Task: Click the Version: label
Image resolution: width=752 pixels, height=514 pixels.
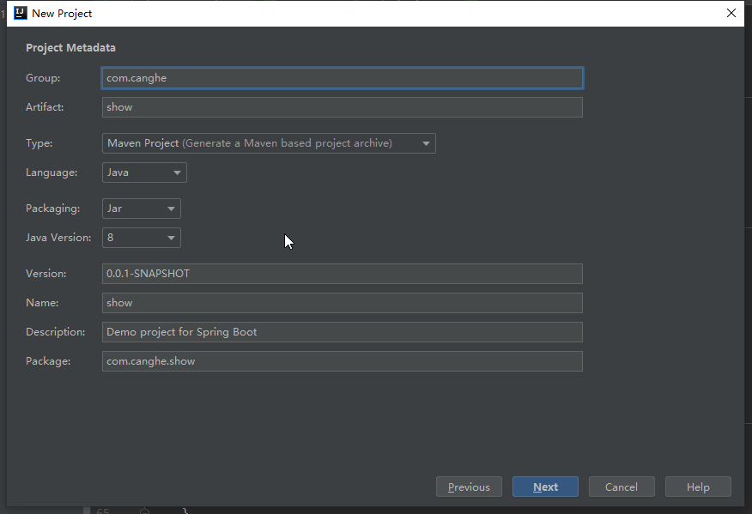Action: [x=46, y=274]
